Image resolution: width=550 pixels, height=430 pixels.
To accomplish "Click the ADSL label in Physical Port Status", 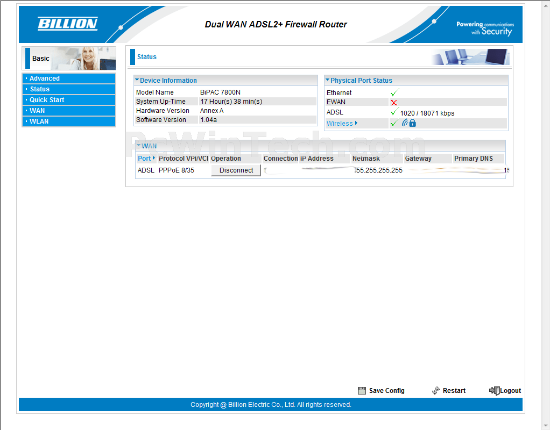I will click(x=335, y=112).
